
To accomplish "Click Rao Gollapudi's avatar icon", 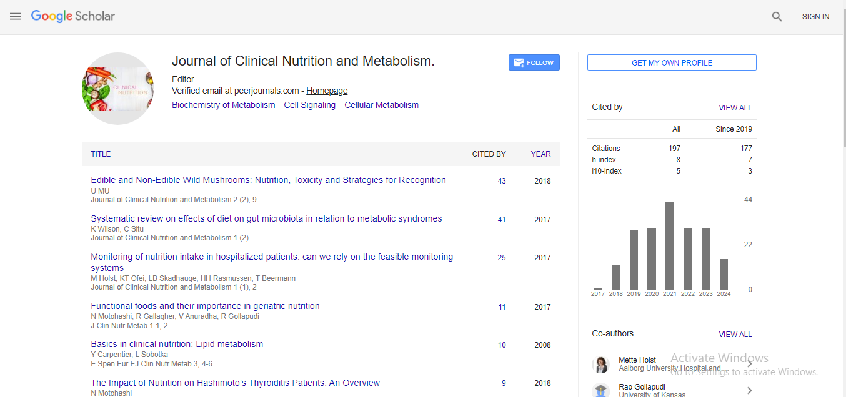I will tap(601, 390).
